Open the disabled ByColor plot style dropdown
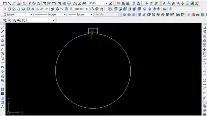 pos(106,15)
